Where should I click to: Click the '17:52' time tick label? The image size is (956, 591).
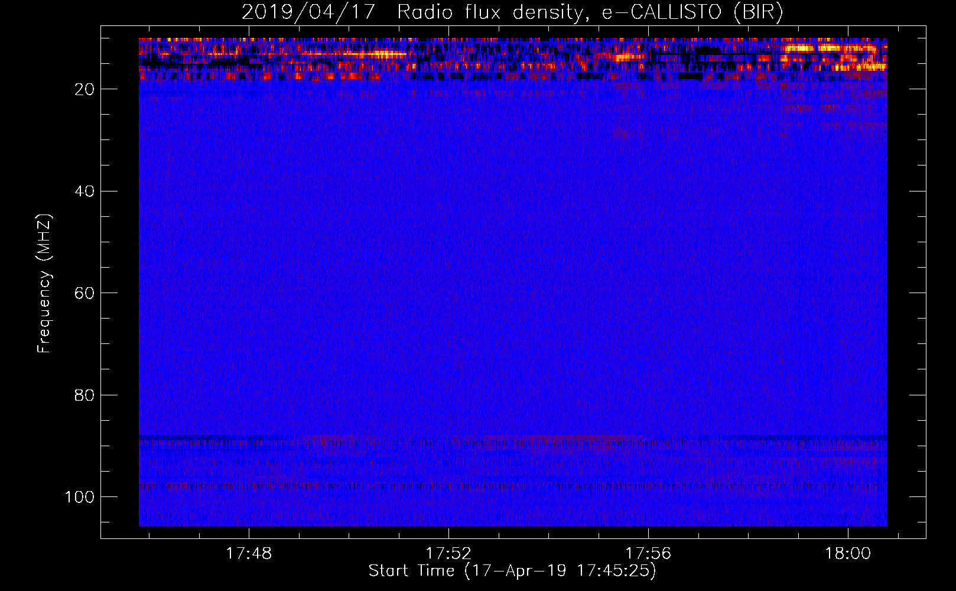click(x=449, y=554)
